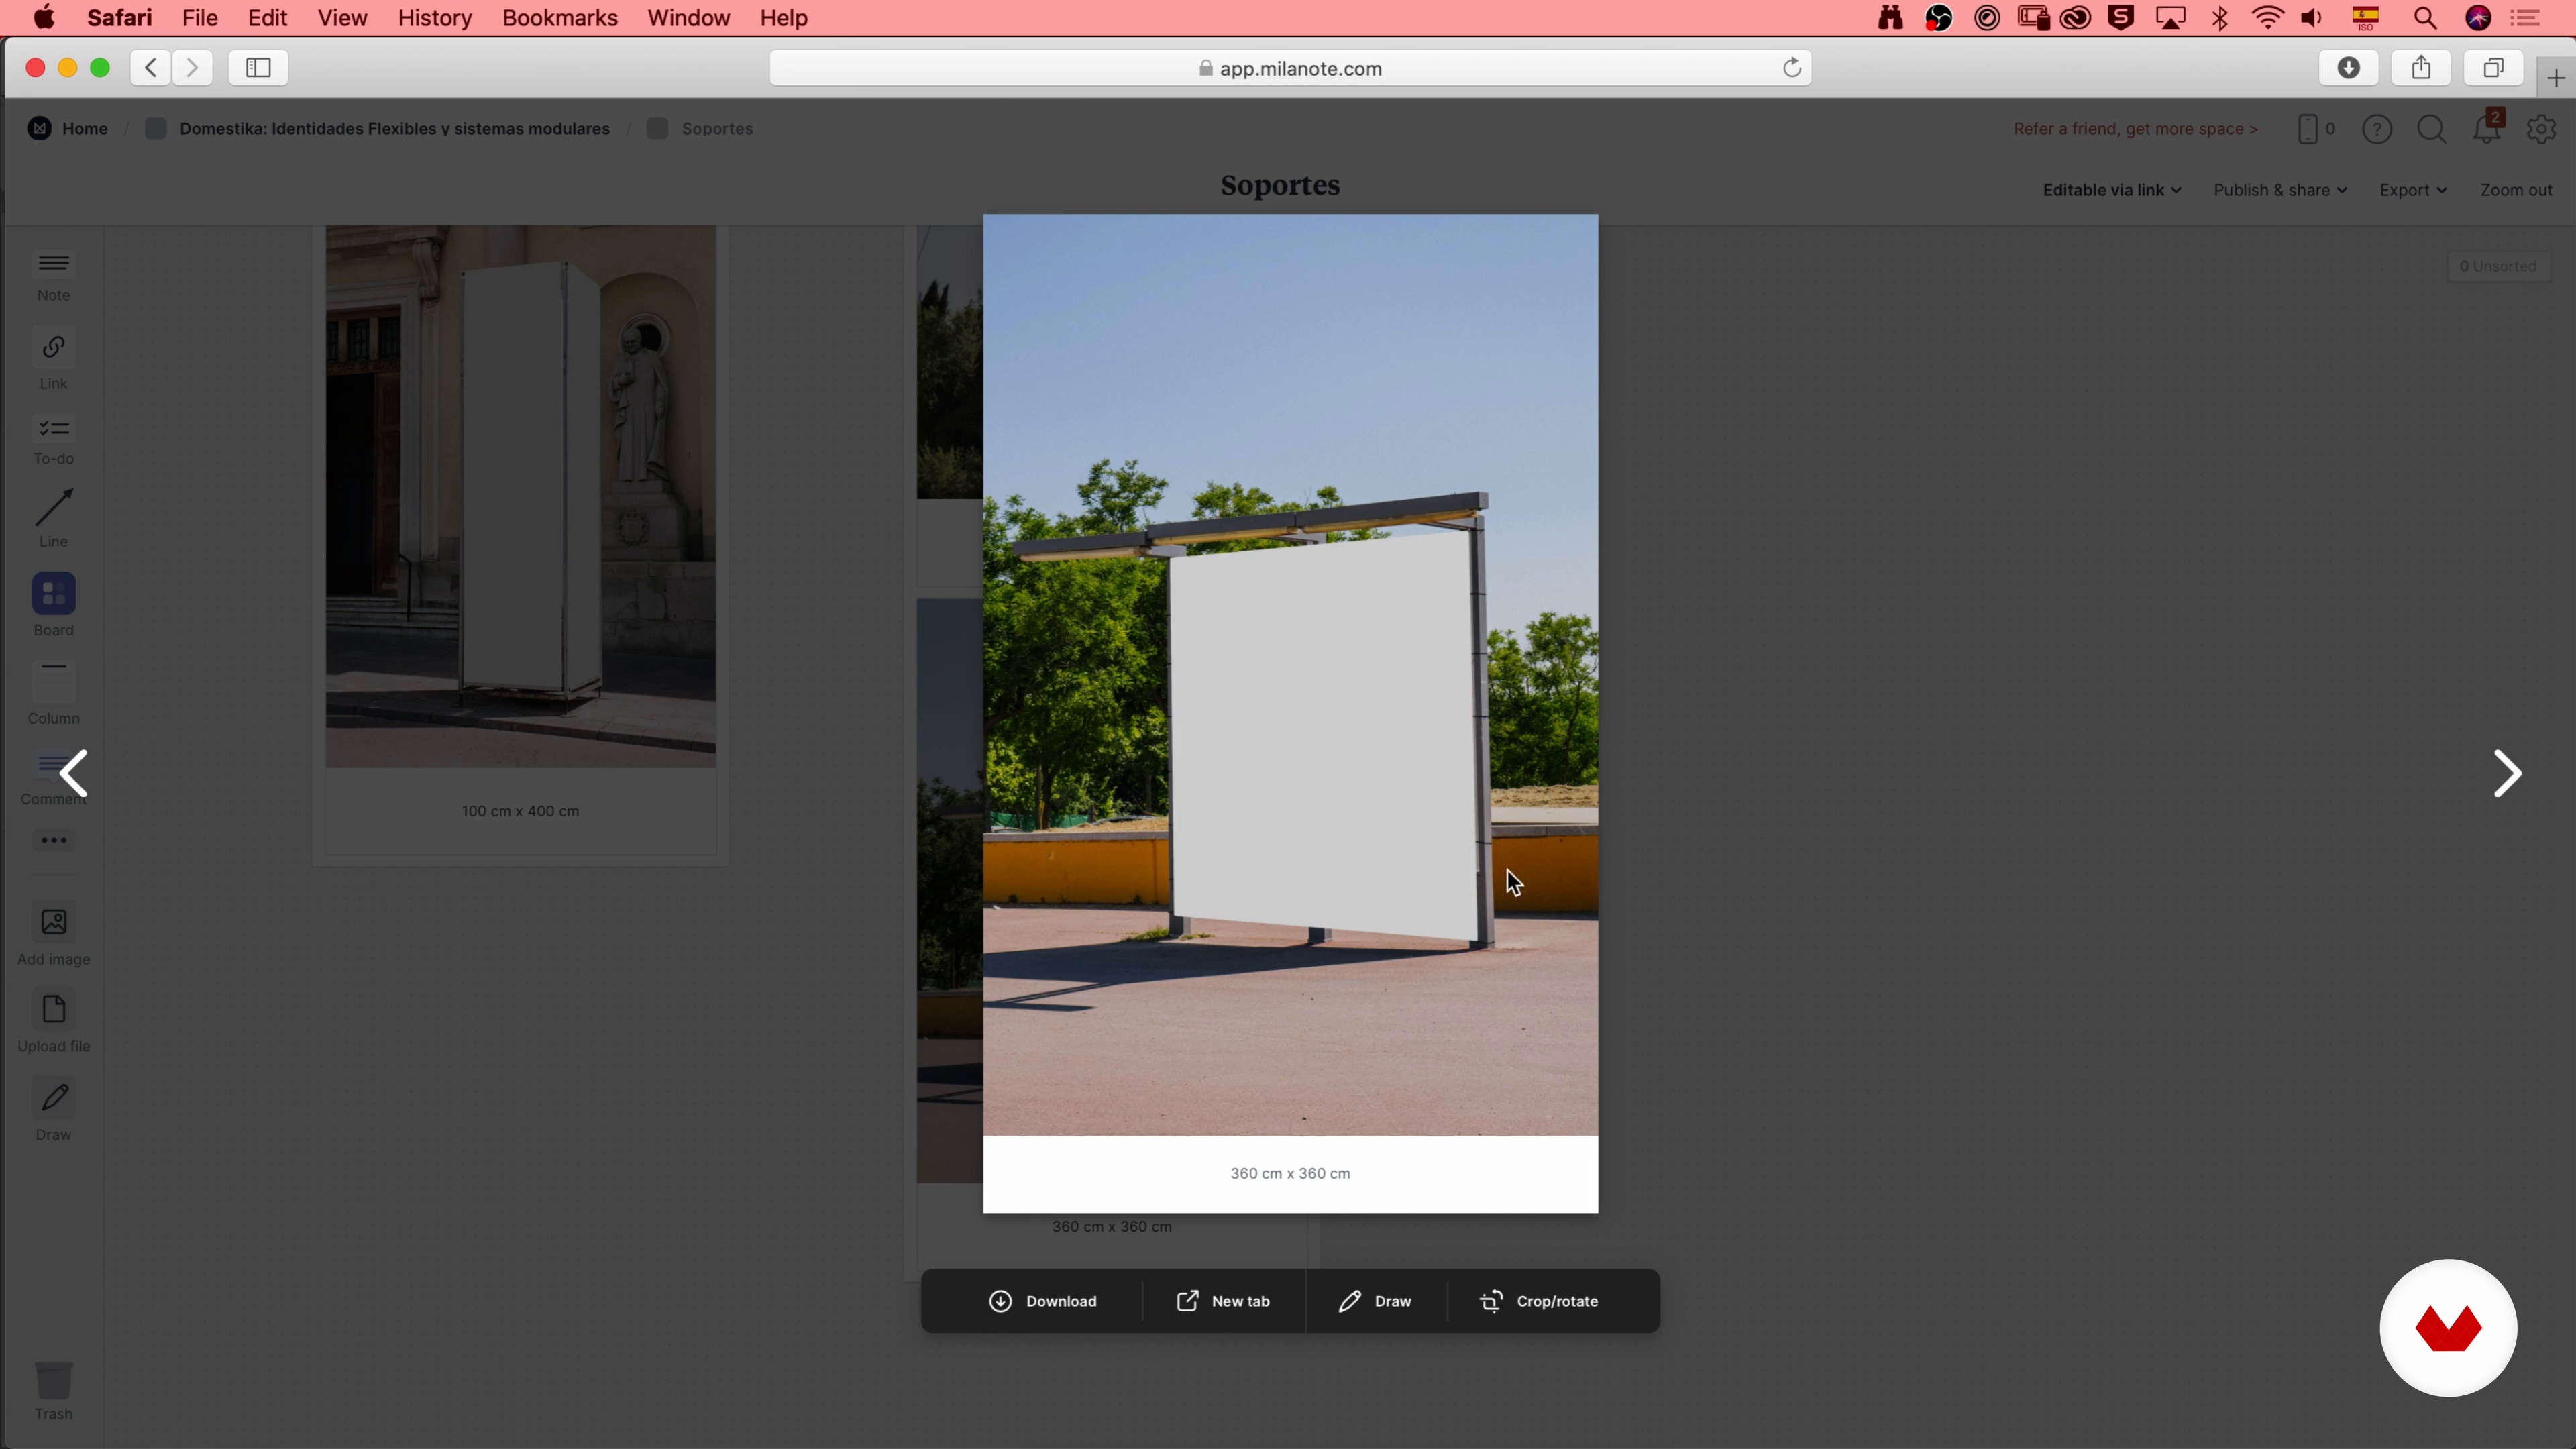Select the Board tool in sidebar
The image size is (2576, 1449).
pyautogui.click(x=54, y=605)
